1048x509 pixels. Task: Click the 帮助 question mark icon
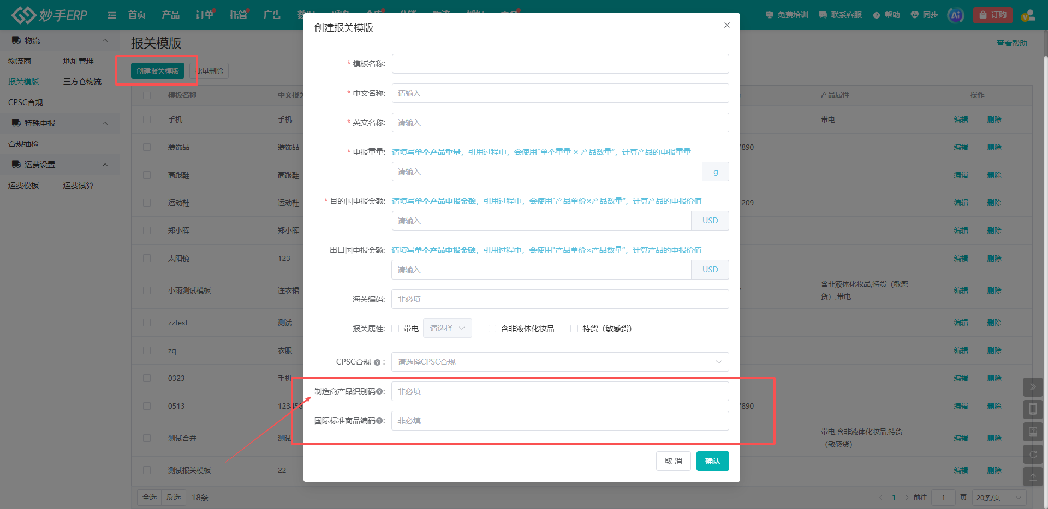click(x=877, y=15)
